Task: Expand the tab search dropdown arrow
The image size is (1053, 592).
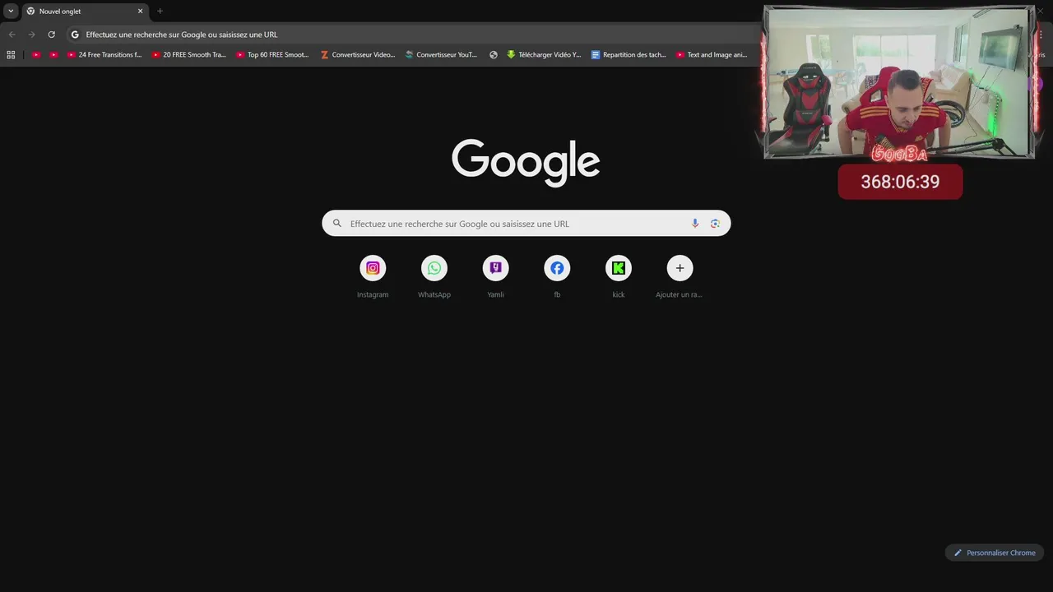Action: (x=11, y=11)
